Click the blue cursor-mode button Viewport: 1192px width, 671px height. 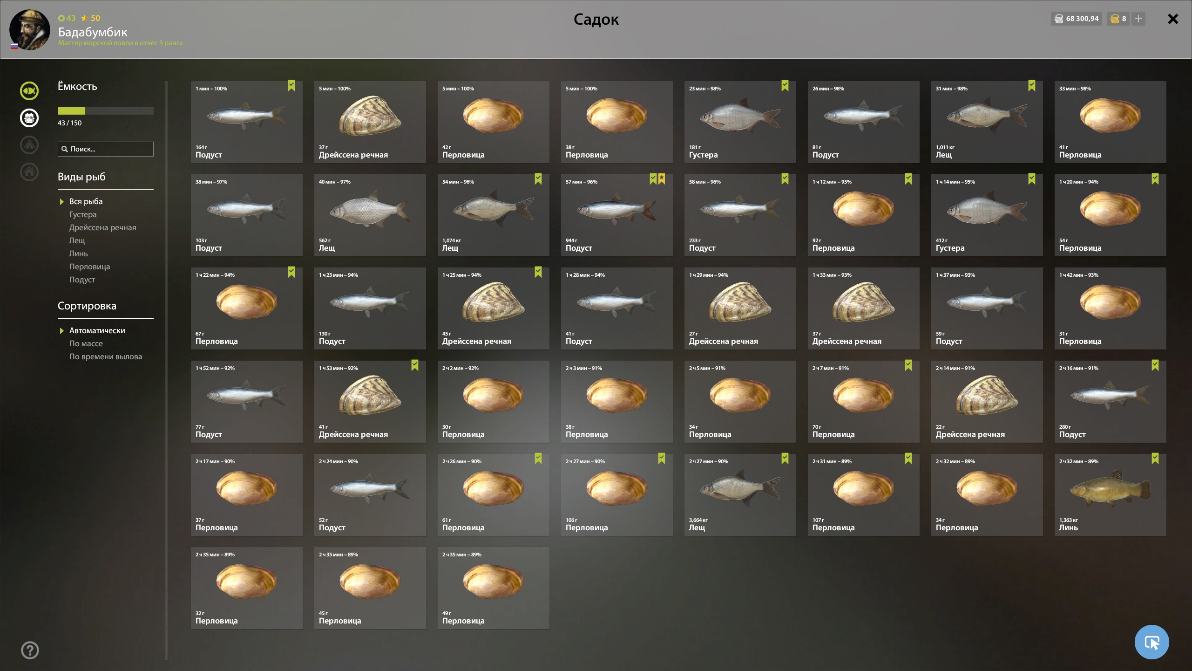pos(1151,642)
